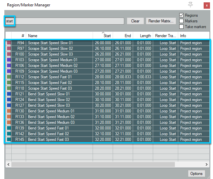Sort list by Start column header
The image size is (213, 179).
pyautogui.click(x=107, y=35)
